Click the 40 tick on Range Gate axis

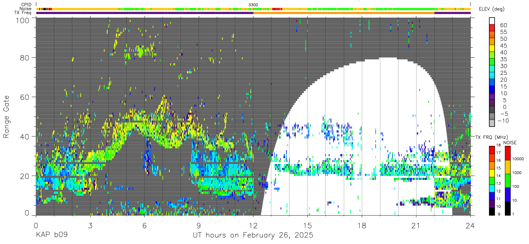click(25, 136)
